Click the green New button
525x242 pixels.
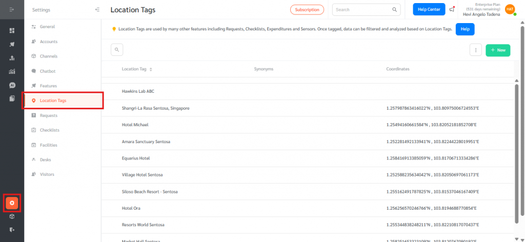tap(497, 50)
